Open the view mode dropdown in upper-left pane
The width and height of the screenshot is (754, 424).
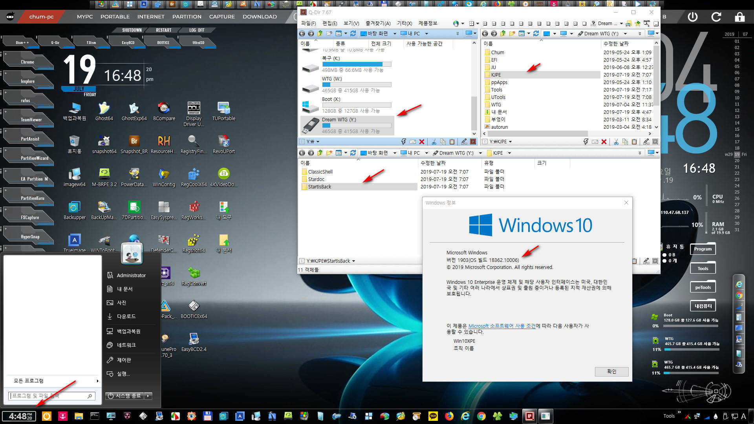(x=346, y=34)
